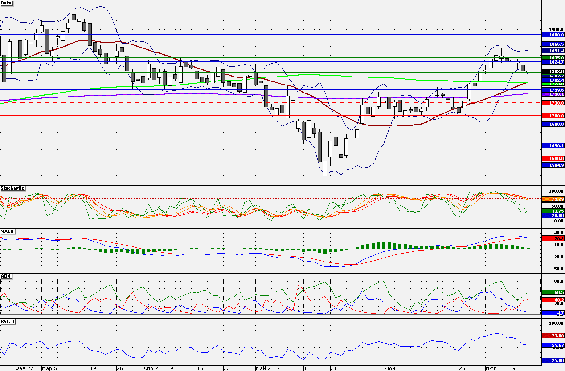Click the blue 55.67 RSI value tag
Screen dimensions: 565x371
(x=553, y=345)
